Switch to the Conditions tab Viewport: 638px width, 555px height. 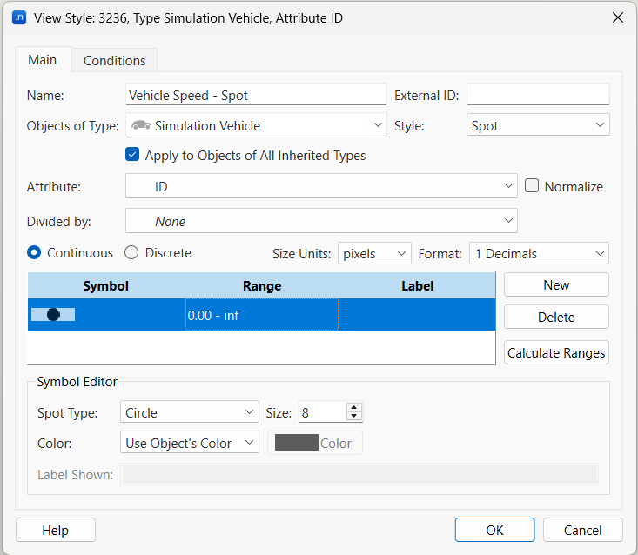(114, 61)
